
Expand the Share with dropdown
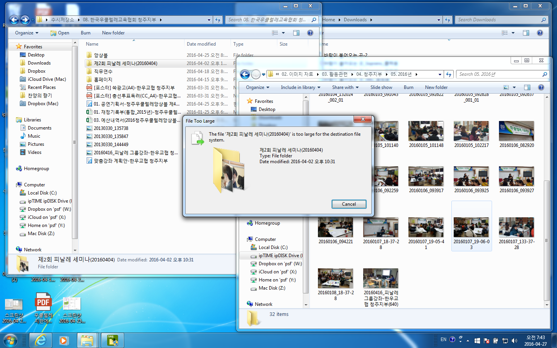point(345,87)
